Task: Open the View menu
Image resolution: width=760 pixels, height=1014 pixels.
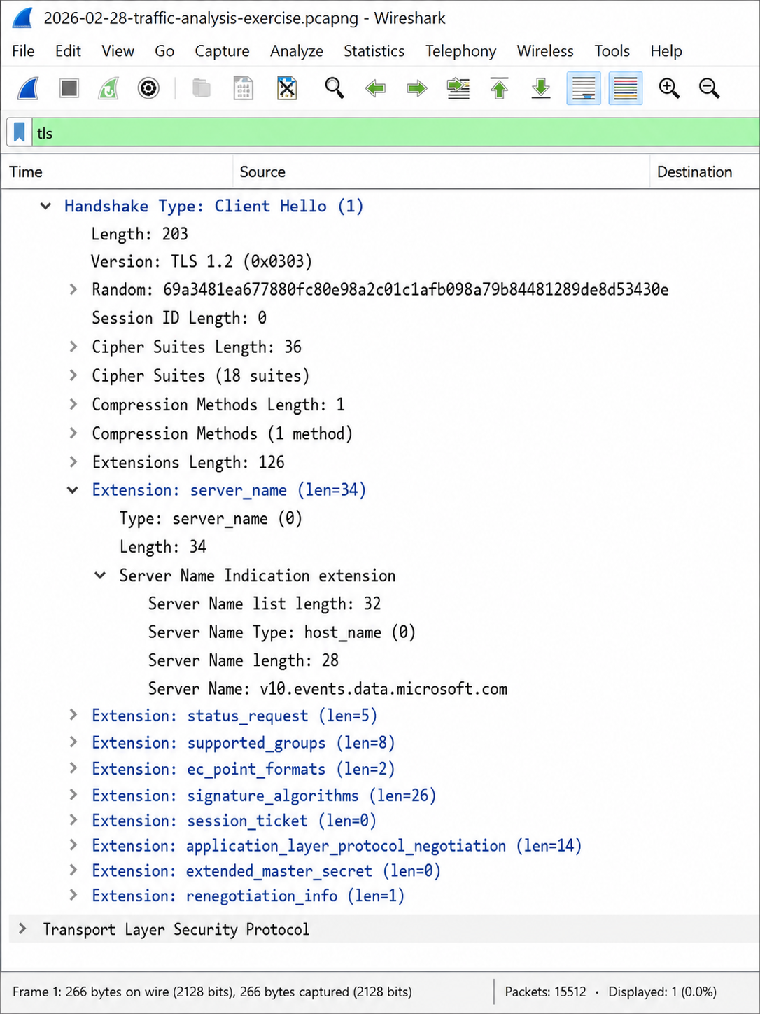Action: [x=118, y=51]
